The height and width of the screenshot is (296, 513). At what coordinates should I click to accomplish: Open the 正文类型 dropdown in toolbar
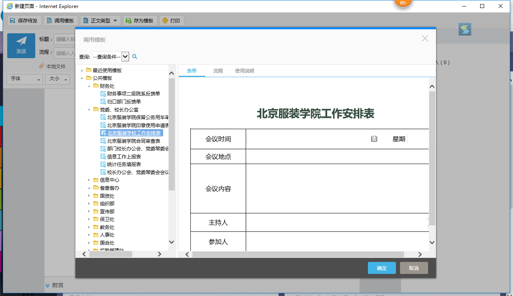[x=100, y=20]
